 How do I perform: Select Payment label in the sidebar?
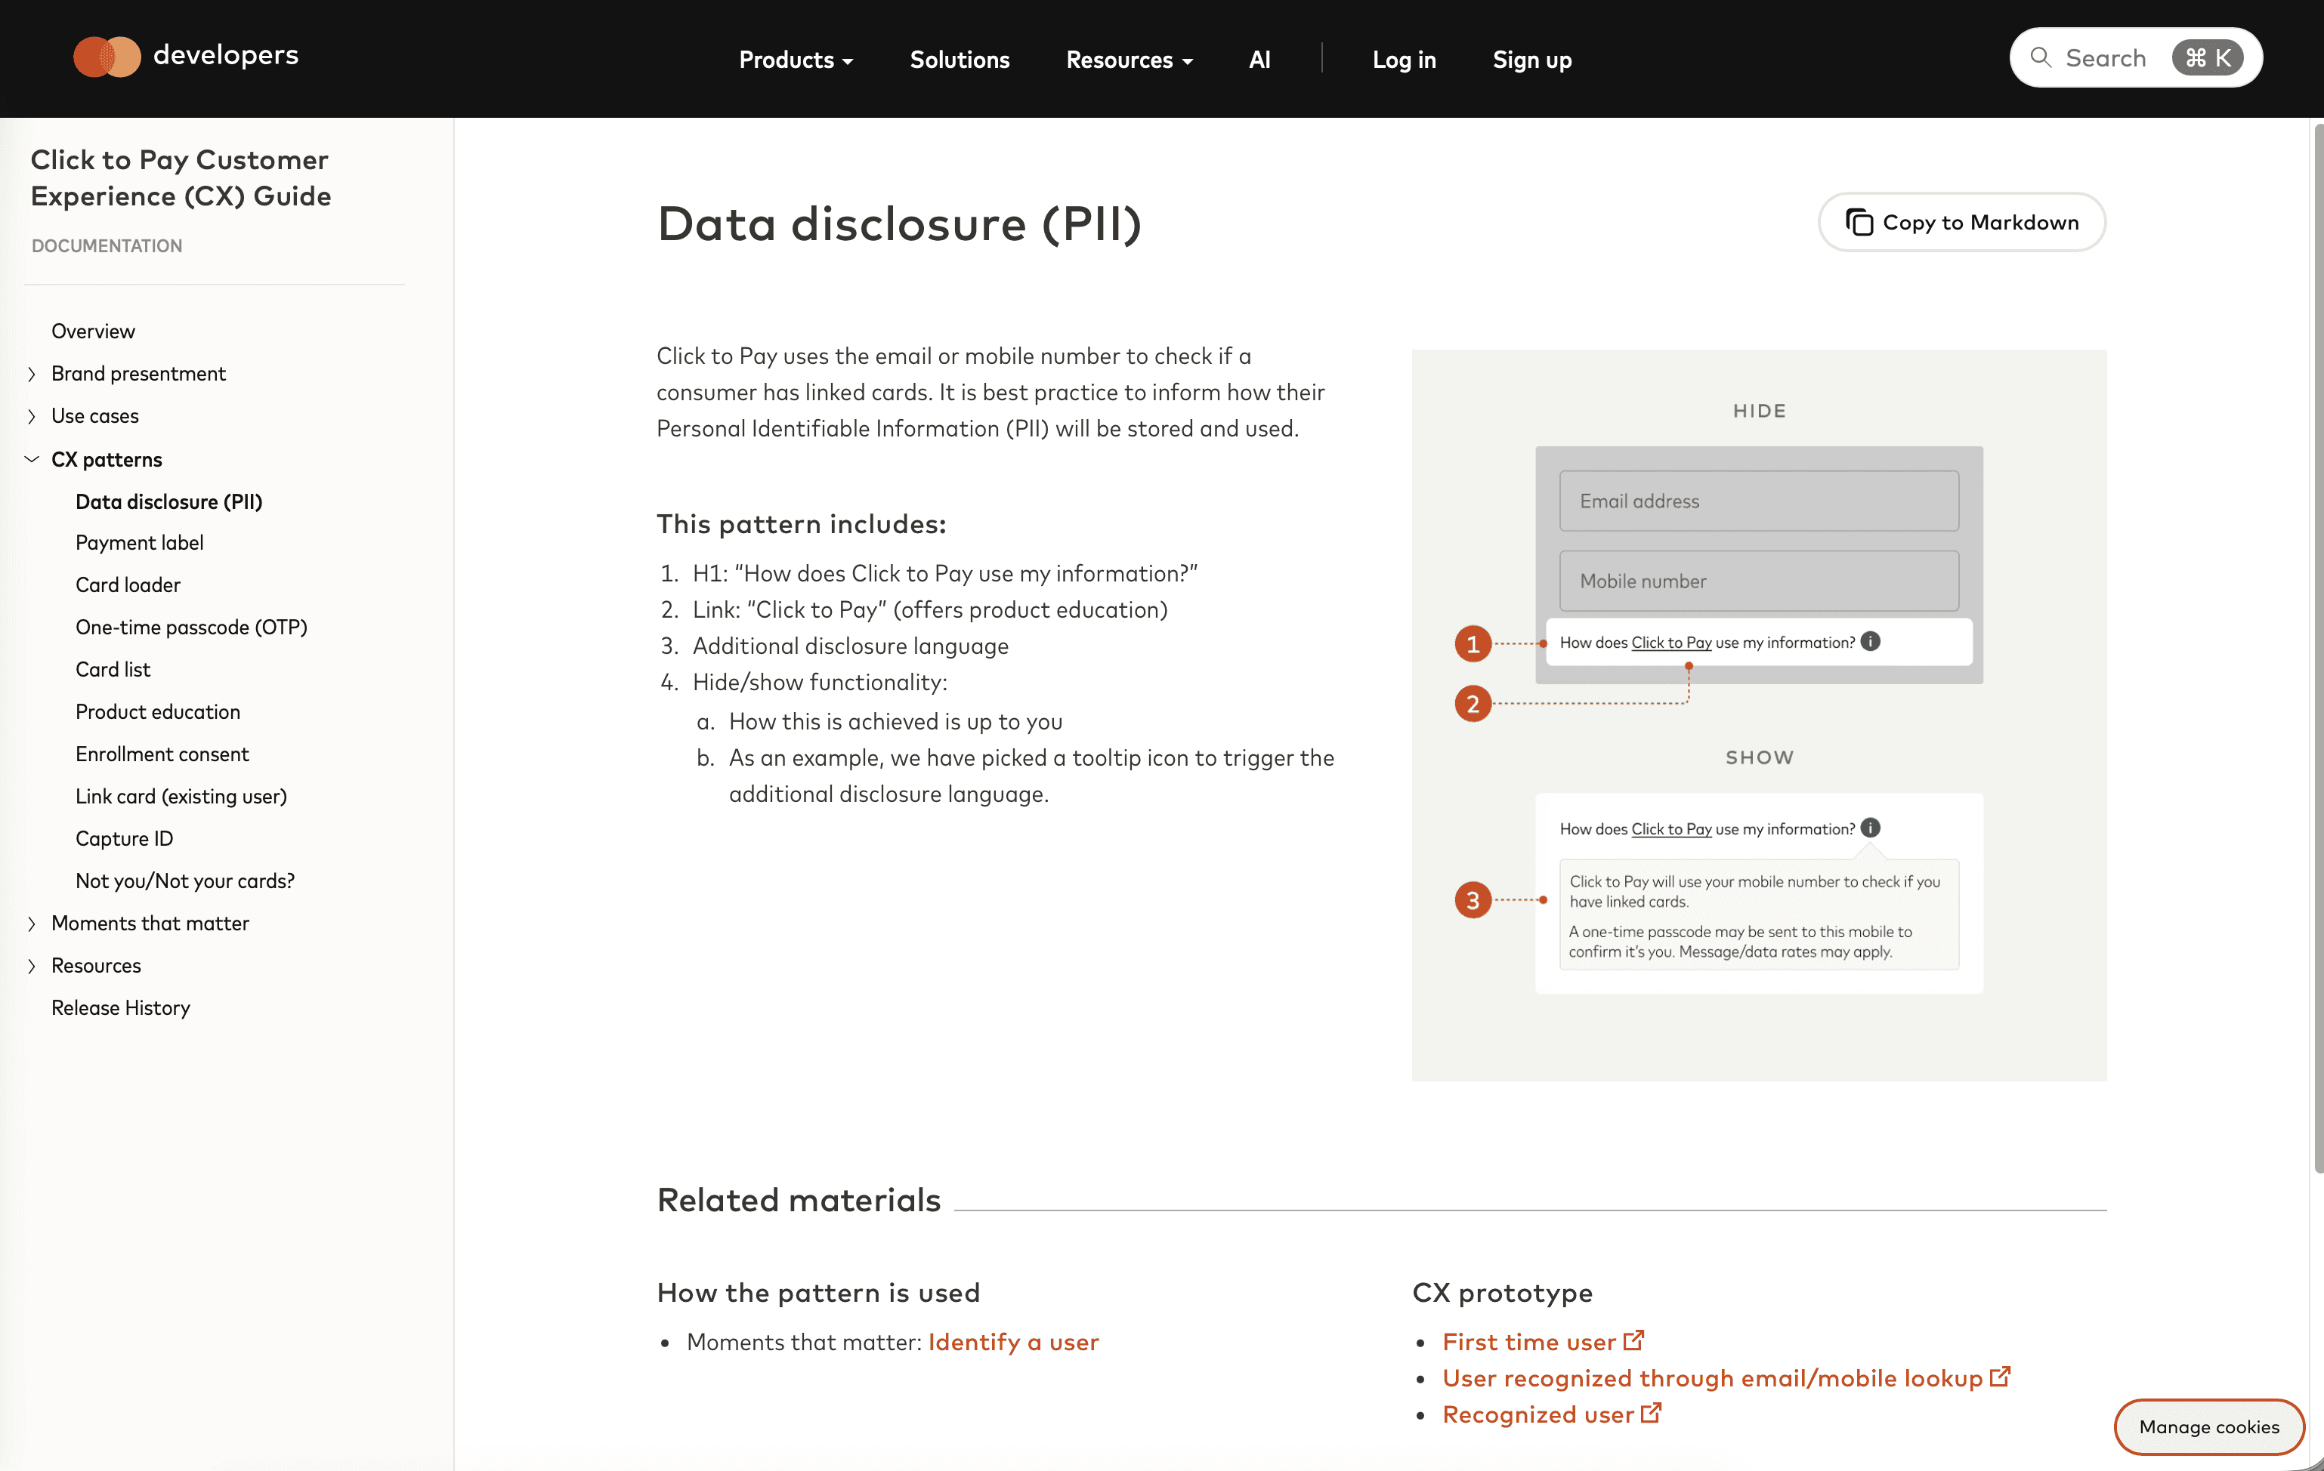click(x=139, y=543)
